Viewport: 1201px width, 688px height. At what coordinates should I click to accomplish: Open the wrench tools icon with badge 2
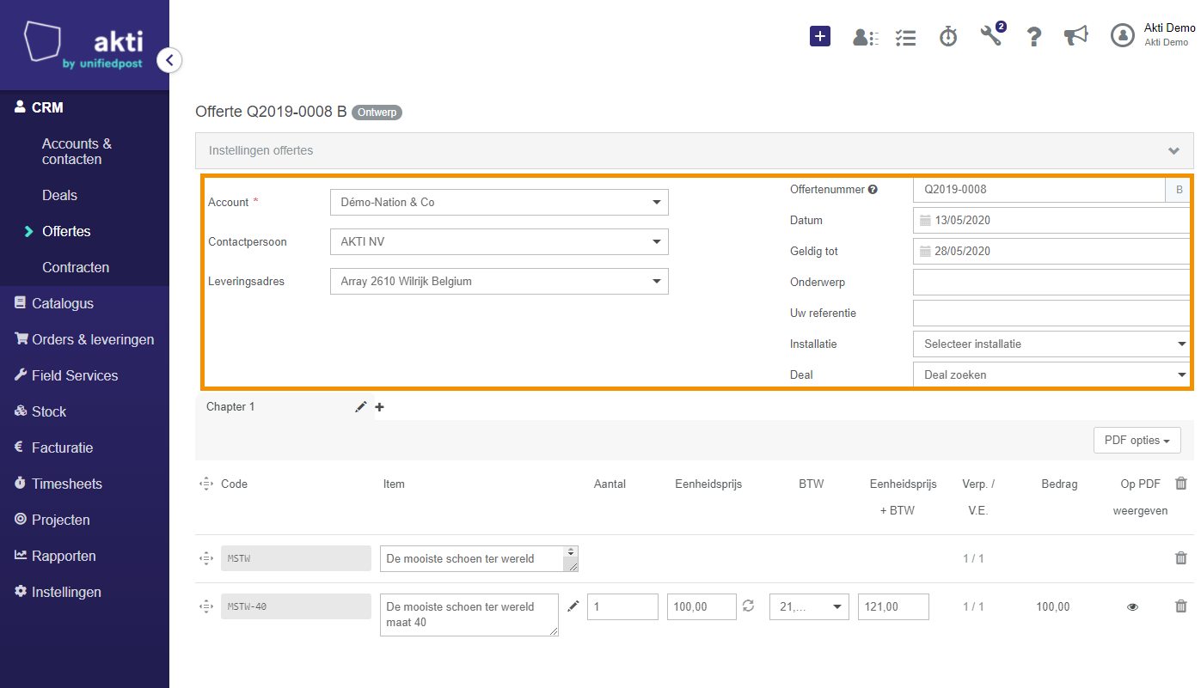(x=992, y=35)
